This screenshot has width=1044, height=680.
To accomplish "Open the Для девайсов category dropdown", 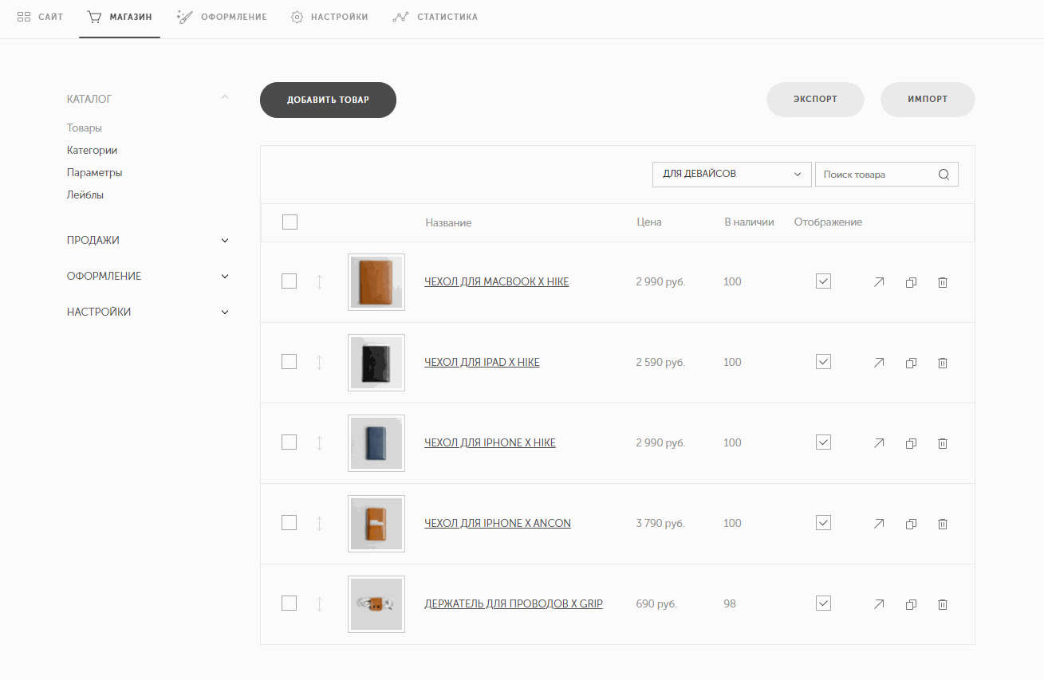I will click(732, 175).
